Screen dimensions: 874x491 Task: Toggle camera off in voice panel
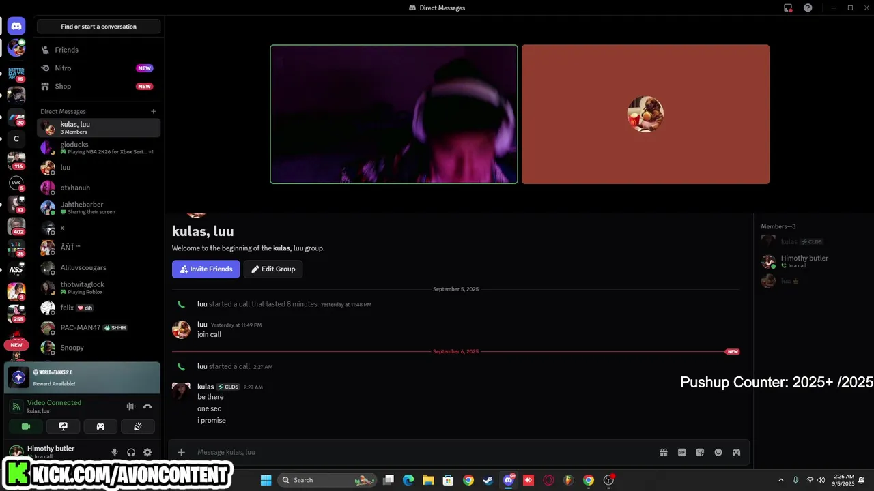[x=27, y=426]
